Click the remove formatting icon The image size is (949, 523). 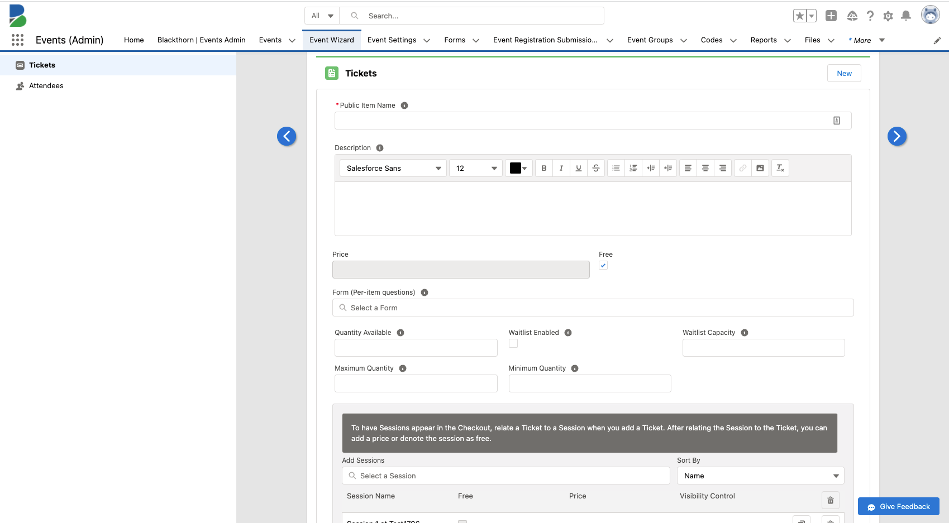(x=780, y=168)
